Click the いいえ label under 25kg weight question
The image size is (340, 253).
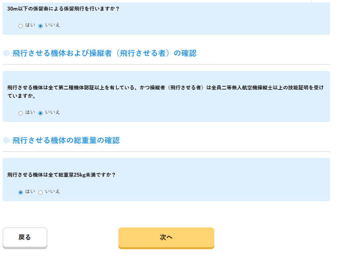coord(52,192)
